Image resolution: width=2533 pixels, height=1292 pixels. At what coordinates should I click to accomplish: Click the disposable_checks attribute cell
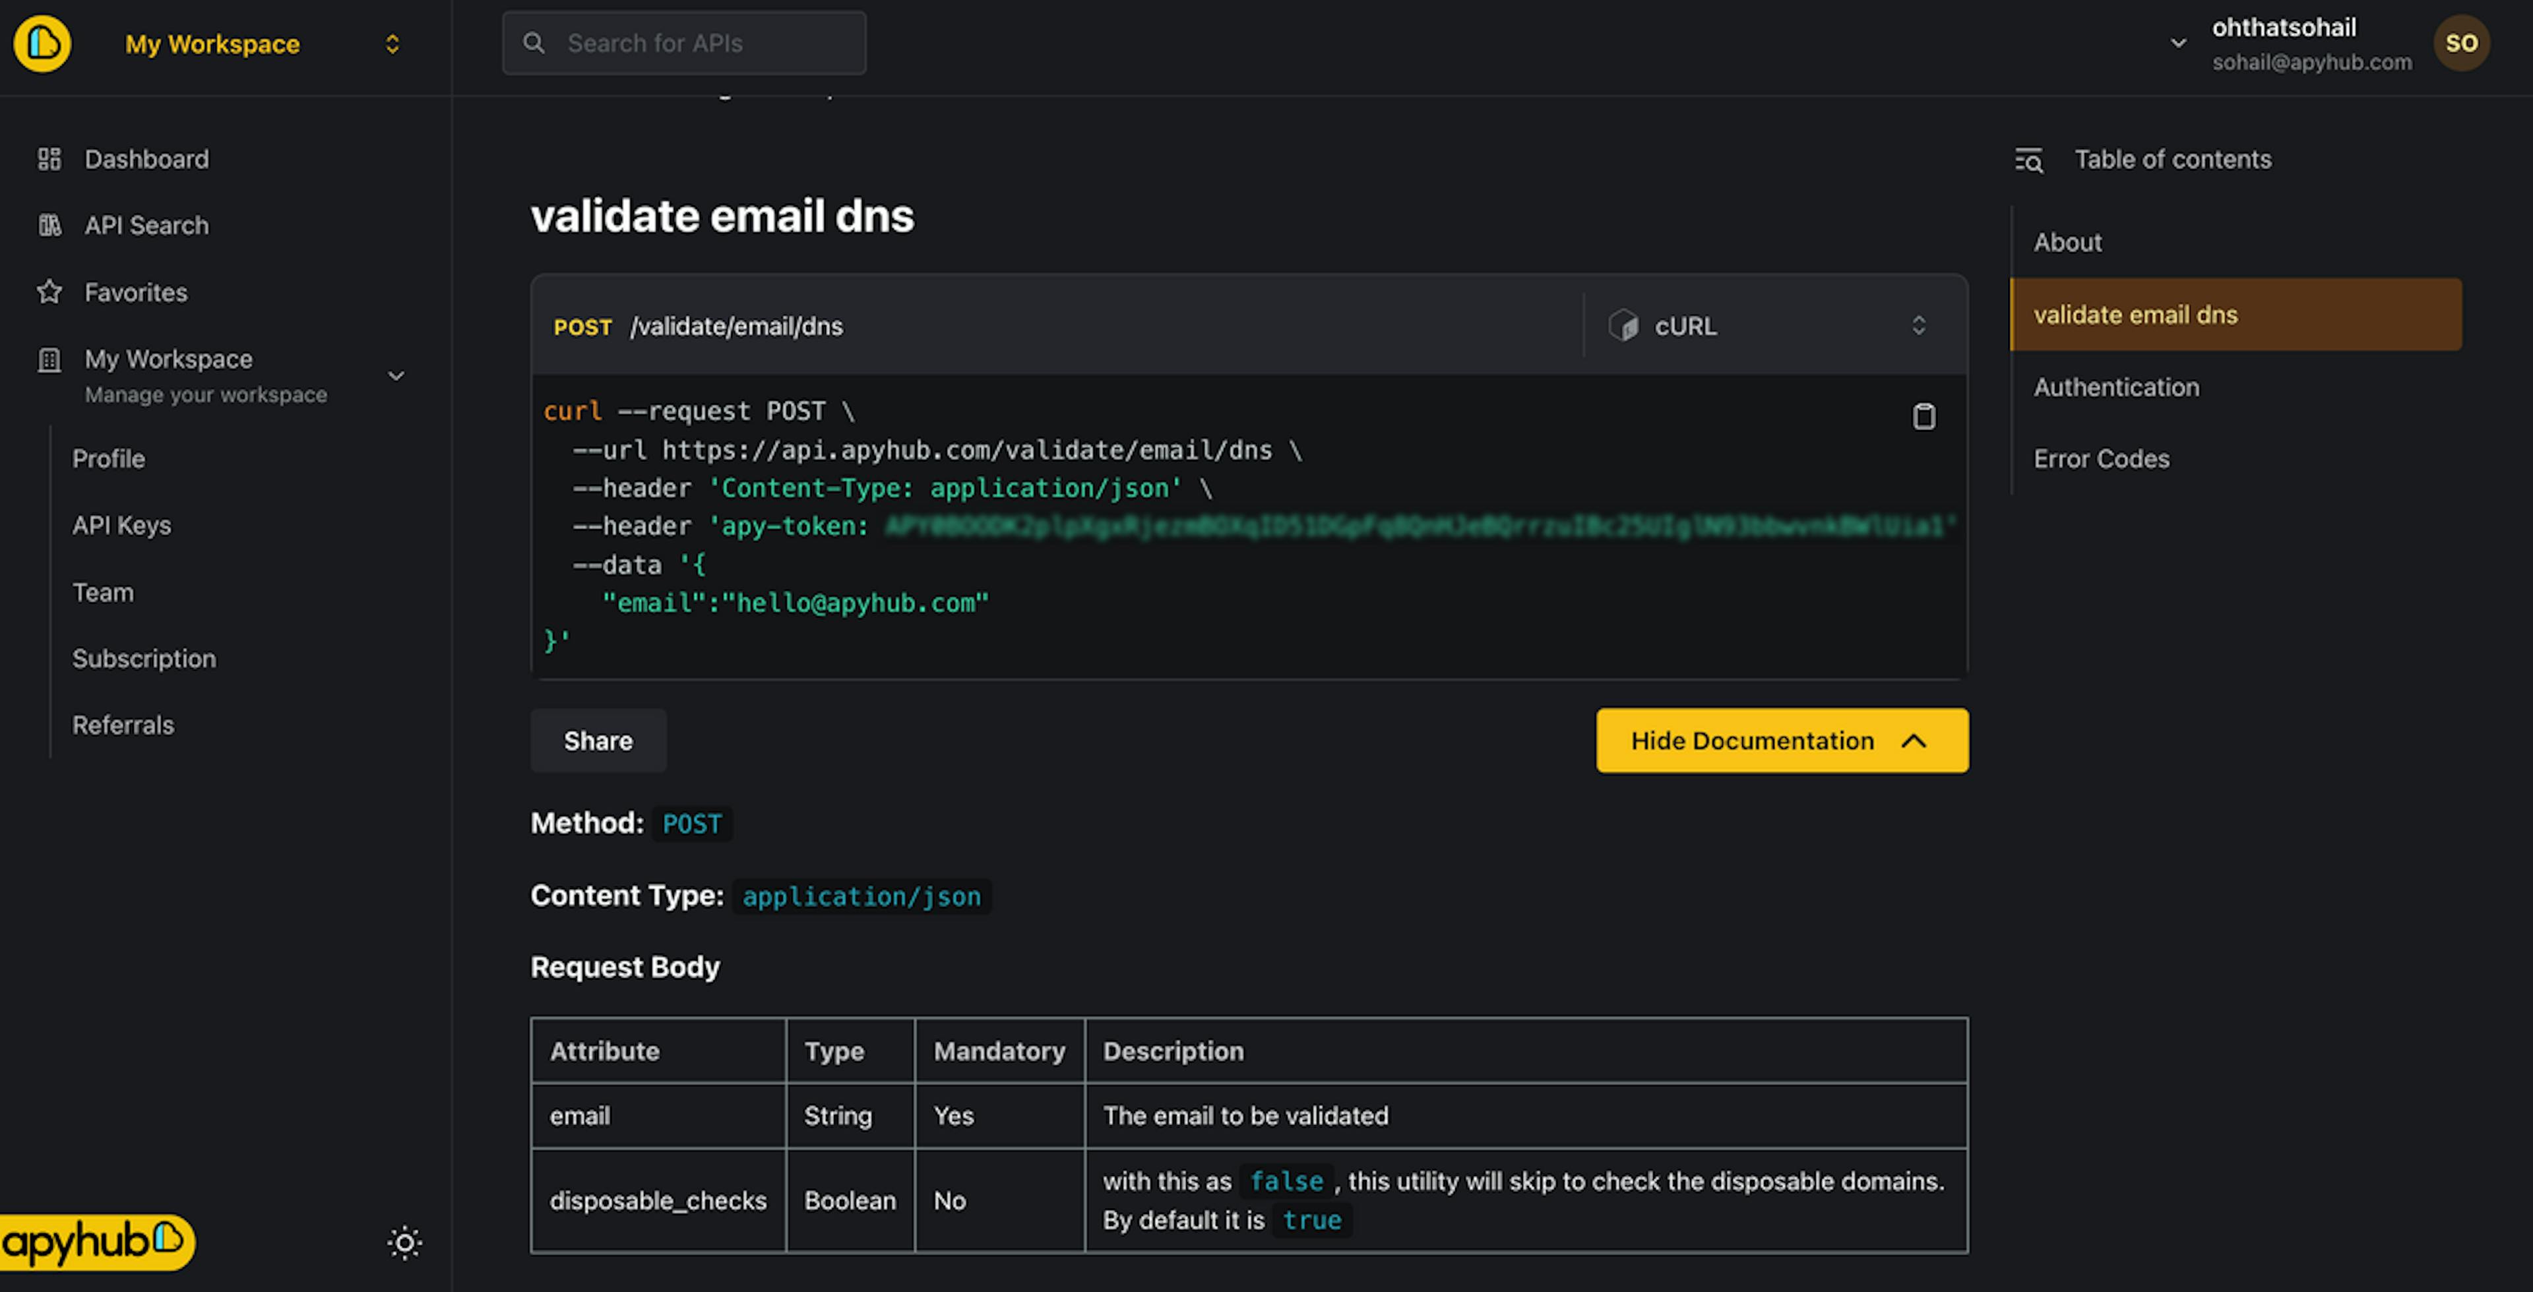659,1200
